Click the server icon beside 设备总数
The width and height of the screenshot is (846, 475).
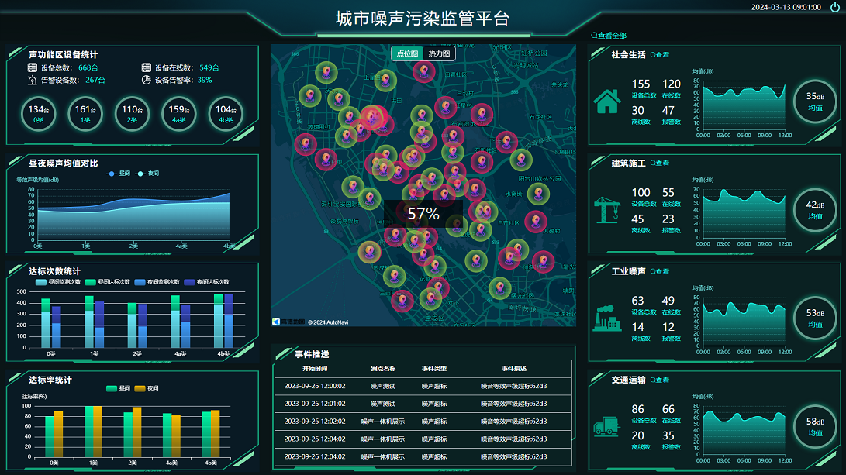pyautogui.click(x=32, y=68)
